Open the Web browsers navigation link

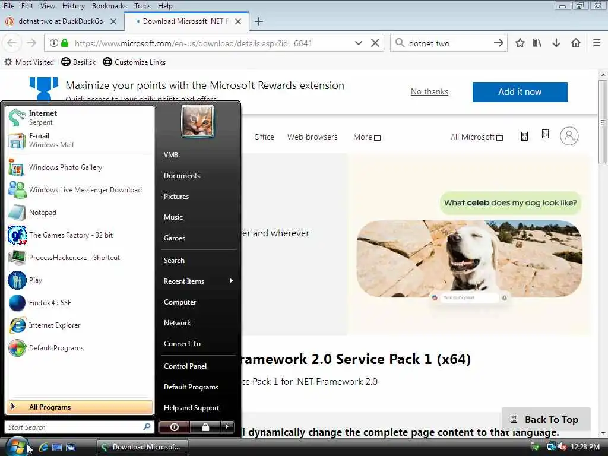pyautogui.click(x=312, y=137)
